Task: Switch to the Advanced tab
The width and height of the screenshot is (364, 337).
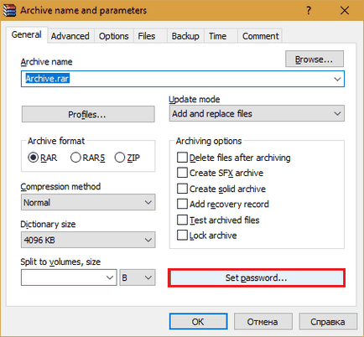Action: pos(70,36)
